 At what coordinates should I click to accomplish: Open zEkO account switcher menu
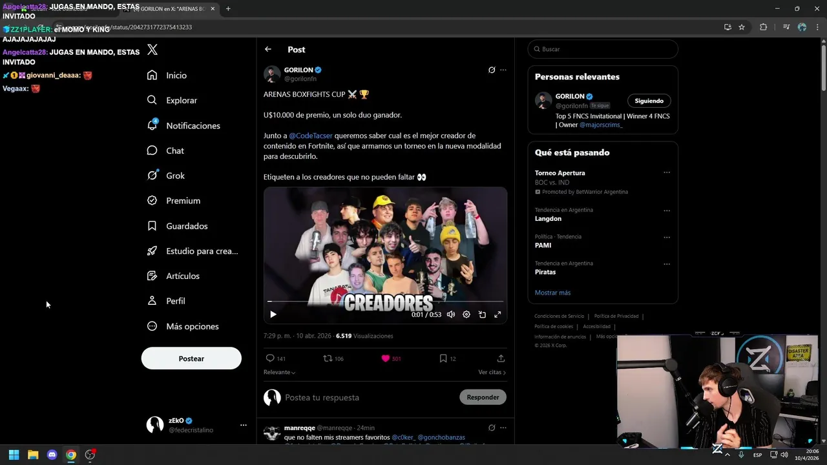196,425
